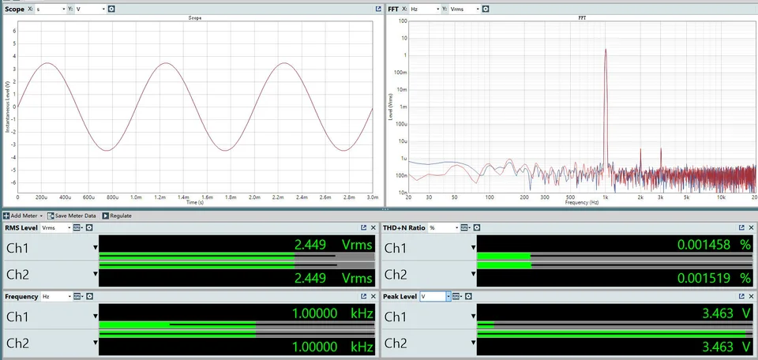
Task: Click the Add Meter button label
Action: coord(24,216)
